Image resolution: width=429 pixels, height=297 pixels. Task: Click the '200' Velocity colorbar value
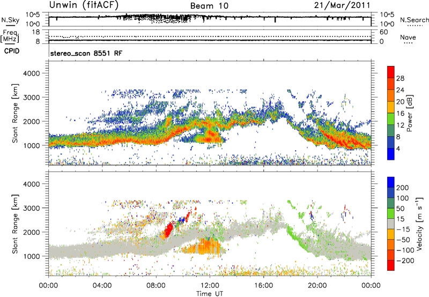coord(403,188)
